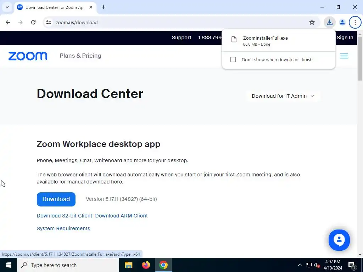Click the blue Download button
This screenshot has width=363, height=272.
click(x=56, y=199)
